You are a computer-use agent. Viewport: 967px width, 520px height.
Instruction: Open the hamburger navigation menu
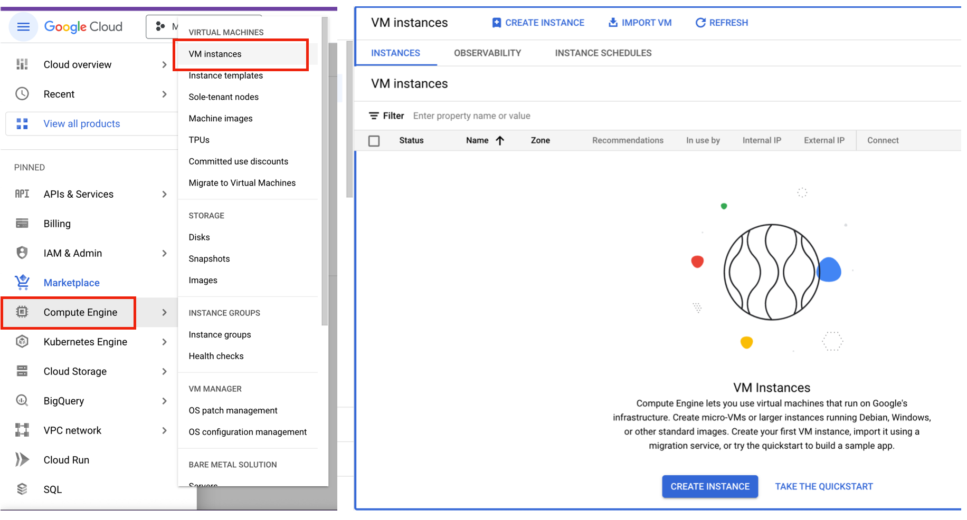tap(23, 27)
